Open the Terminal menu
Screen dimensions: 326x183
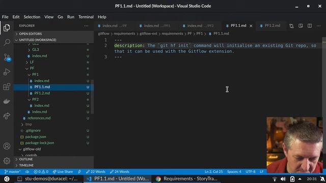(x=86, y=17)
